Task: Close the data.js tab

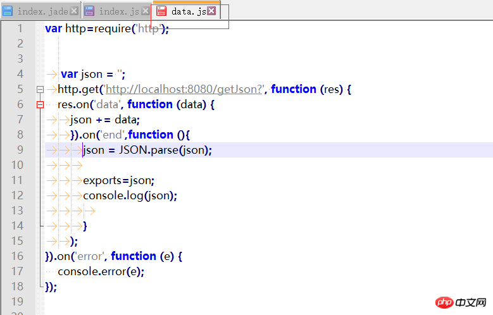Action: point(211,11)
